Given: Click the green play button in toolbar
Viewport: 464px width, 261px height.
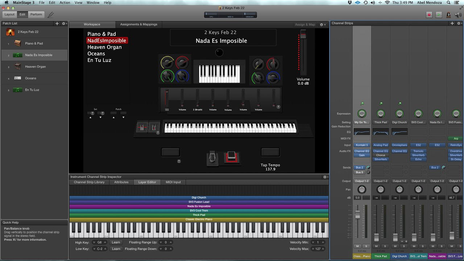Looking at the screenshot, I should point(439,14).
